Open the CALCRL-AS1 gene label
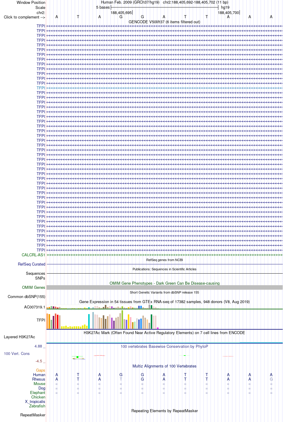283x422 pixels. pos(33,255)
